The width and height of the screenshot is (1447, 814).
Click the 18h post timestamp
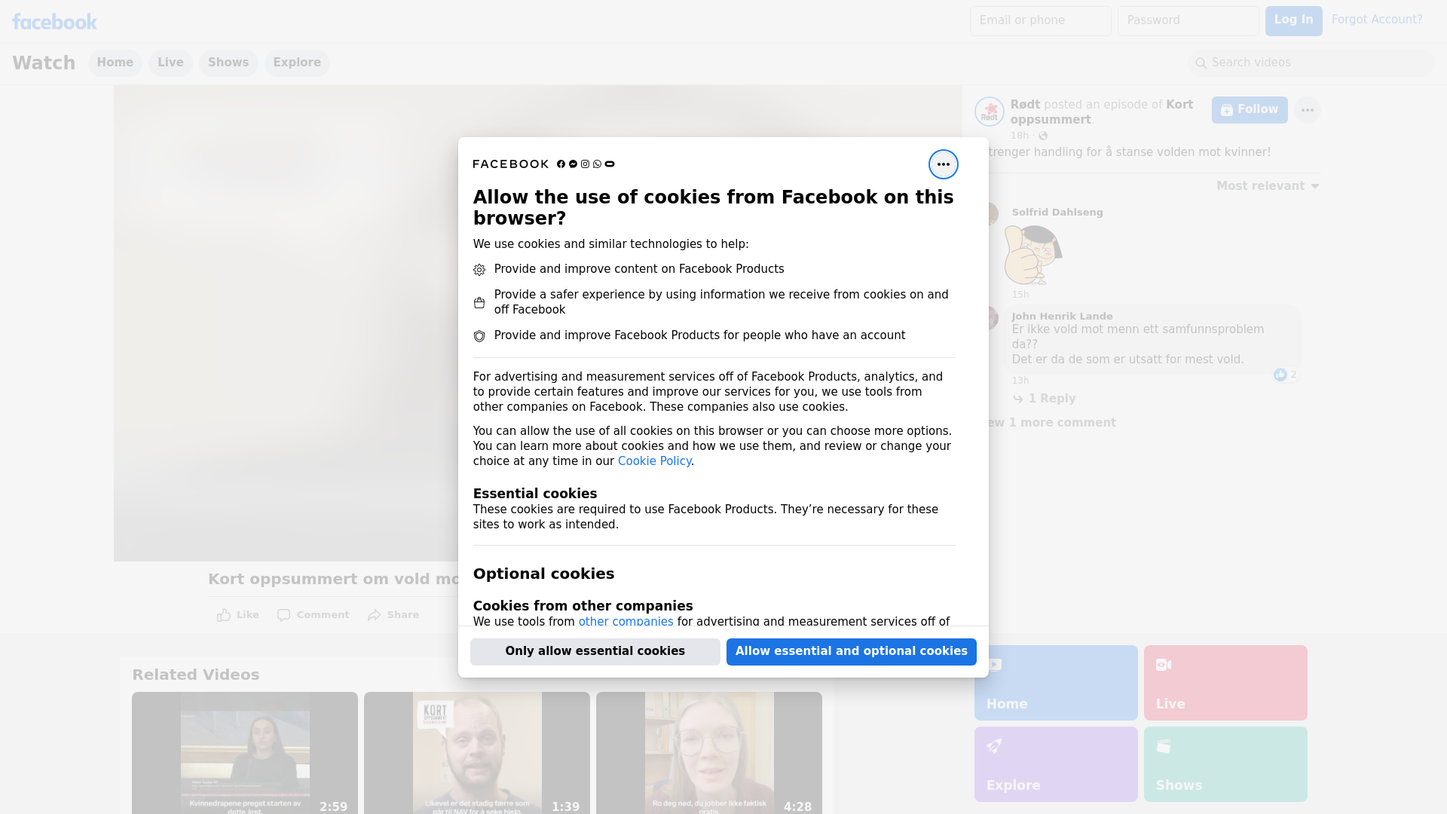1019,136
